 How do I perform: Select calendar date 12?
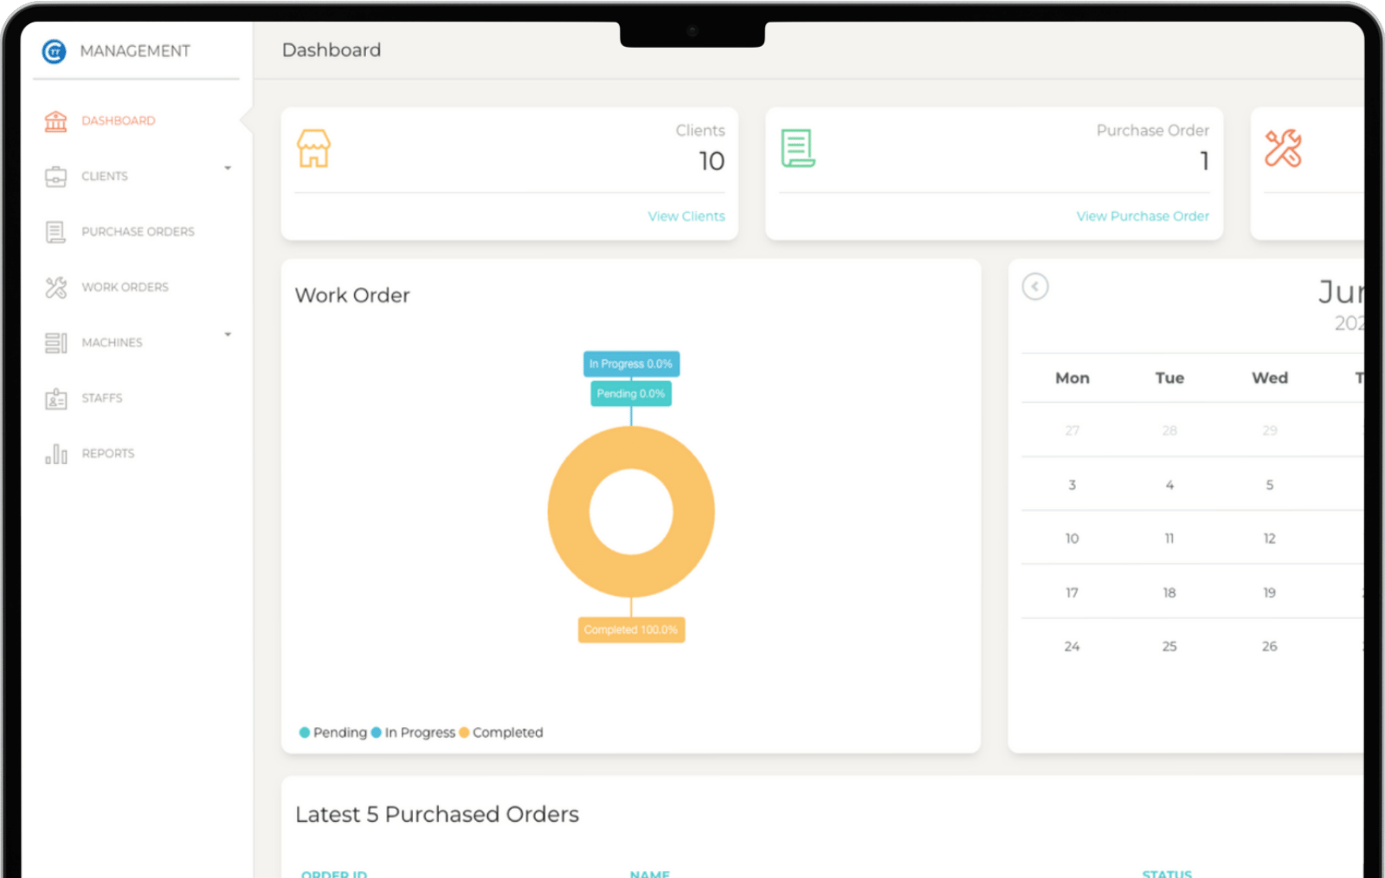point(1270,539)
